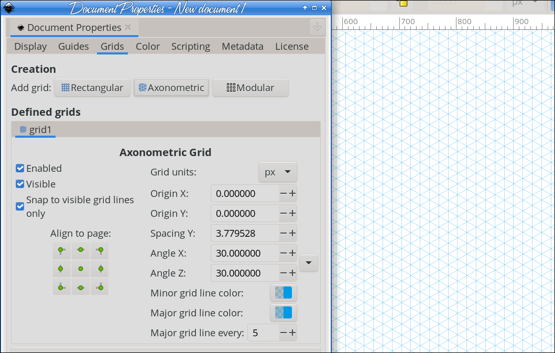Switch to the Display tab
The width and height of the screenshot is (555, 353).
30,46
